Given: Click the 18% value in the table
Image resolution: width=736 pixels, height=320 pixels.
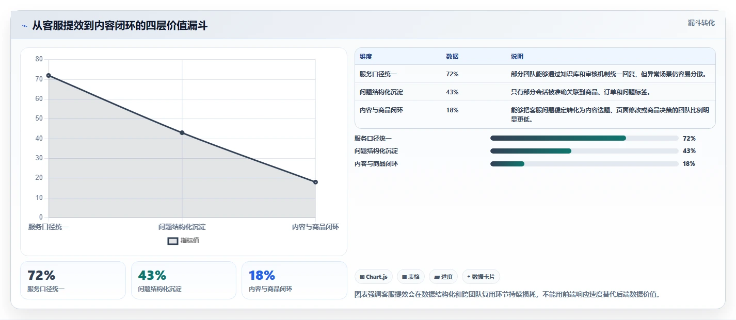Looking at the screenshot, I should [452, 110].
